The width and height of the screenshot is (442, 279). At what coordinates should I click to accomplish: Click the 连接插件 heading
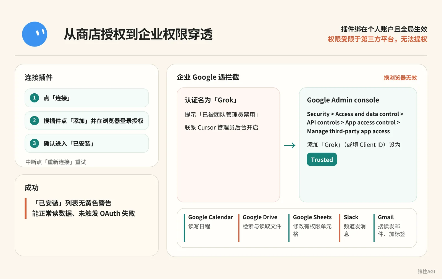coord(38,77)
